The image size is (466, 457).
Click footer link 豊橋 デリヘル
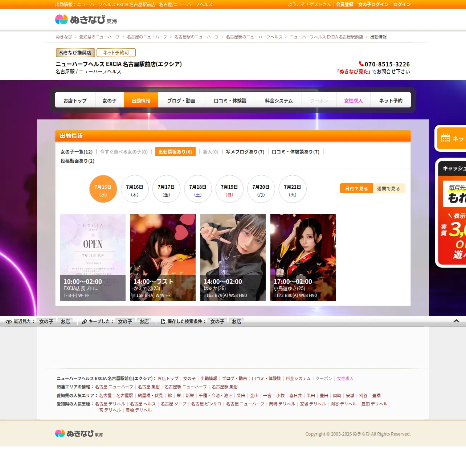pos(139,410)
